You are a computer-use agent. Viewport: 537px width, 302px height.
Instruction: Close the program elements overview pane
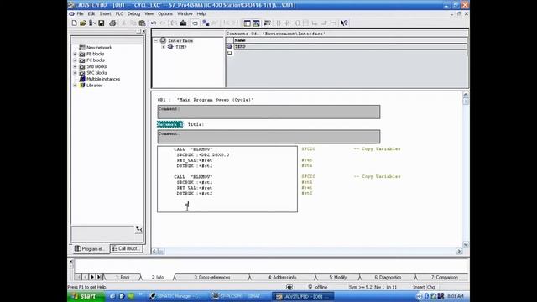tap(143, 31)
